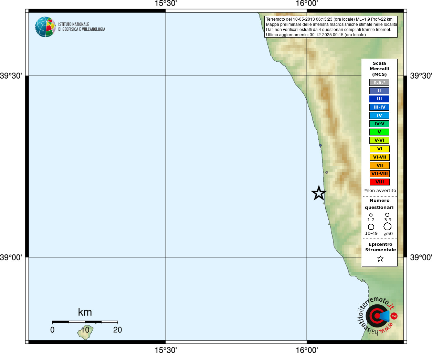Screen dimensions: 432x353
Task: Select the VI-VII legend swatch
Action: 380,157
